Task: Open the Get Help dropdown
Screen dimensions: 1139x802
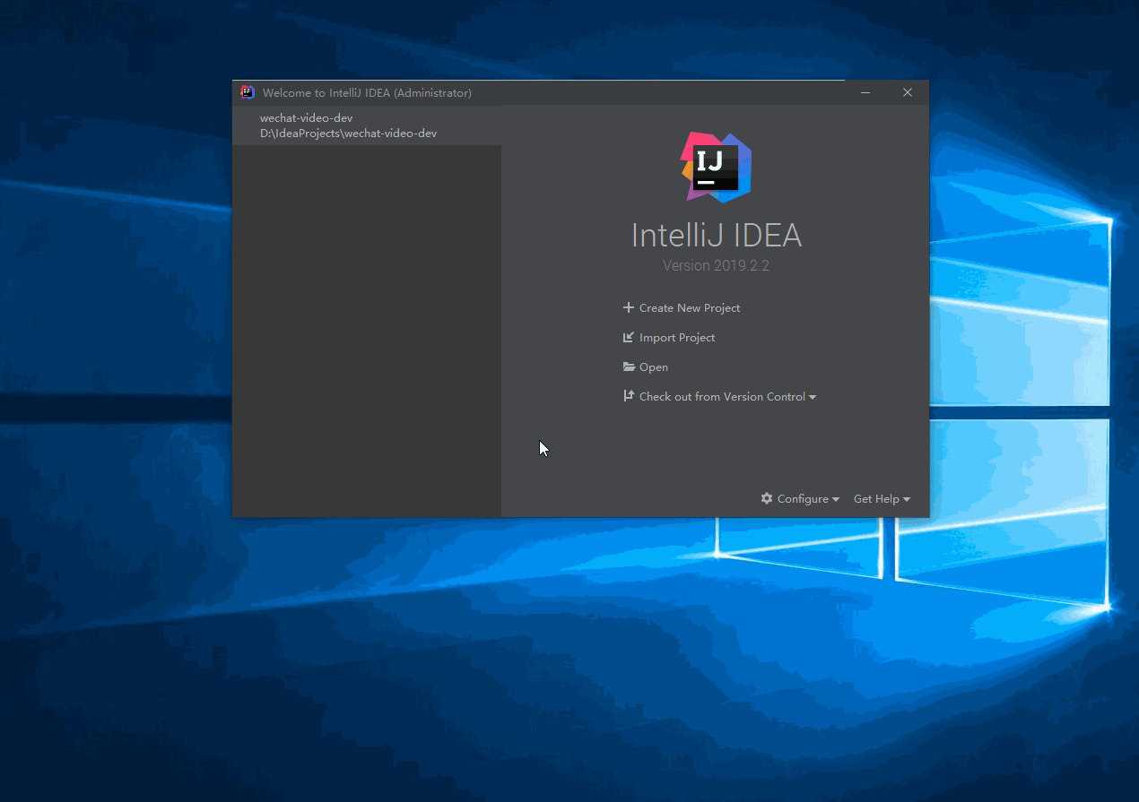Action: click(x=882, y=498)
